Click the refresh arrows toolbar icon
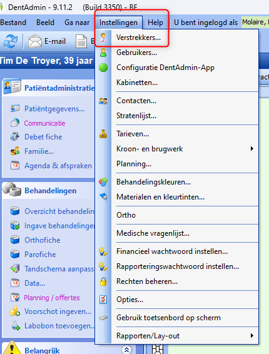The width and height of the screenshot is (269, 354). pyautogui.click(x=11, y=41)
